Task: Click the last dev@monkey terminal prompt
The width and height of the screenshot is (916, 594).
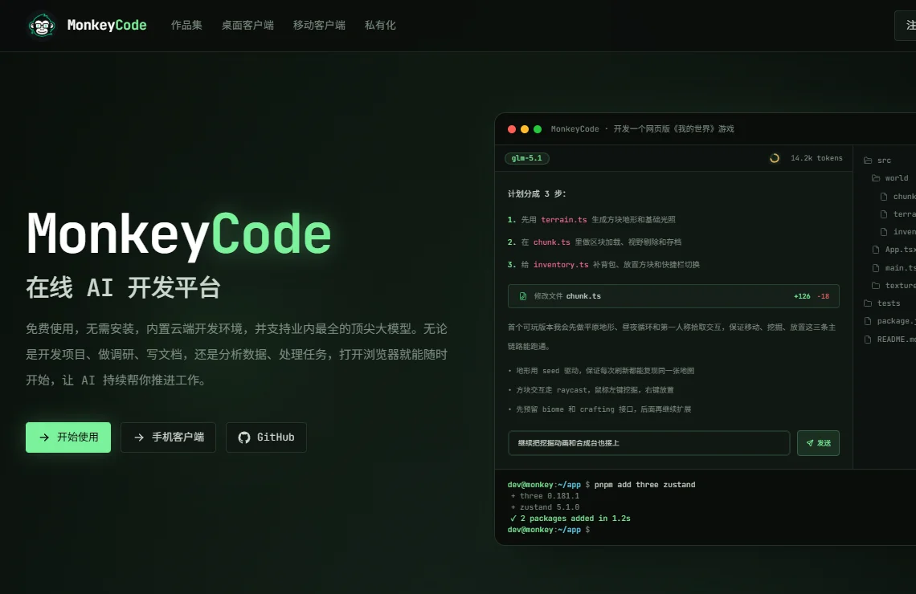Action: click(x=549, y=530)
